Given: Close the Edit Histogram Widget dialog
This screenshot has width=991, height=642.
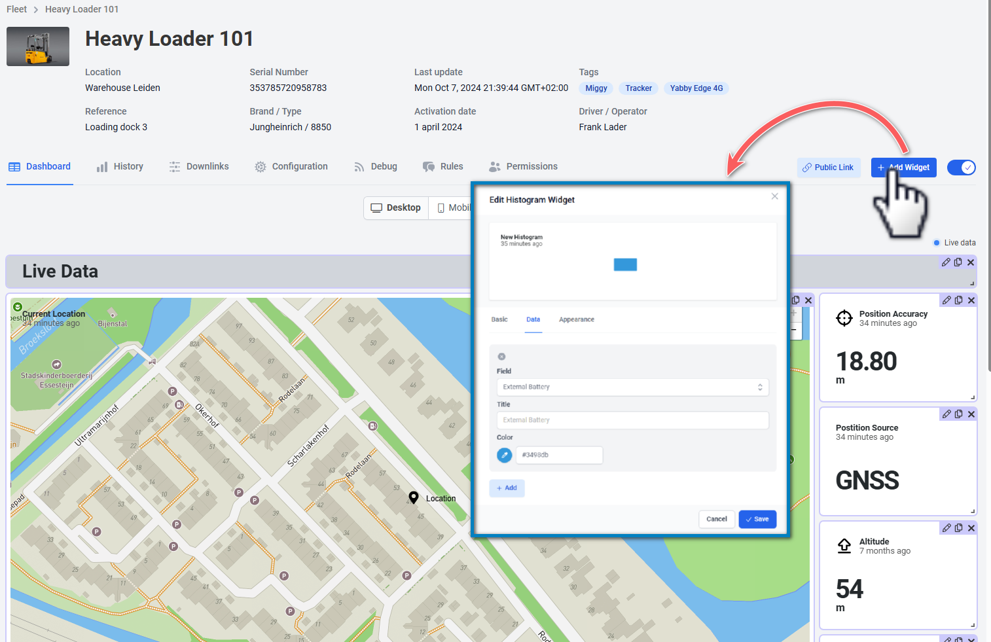Looking at the screenshot, I should click(x=775, y=196).
